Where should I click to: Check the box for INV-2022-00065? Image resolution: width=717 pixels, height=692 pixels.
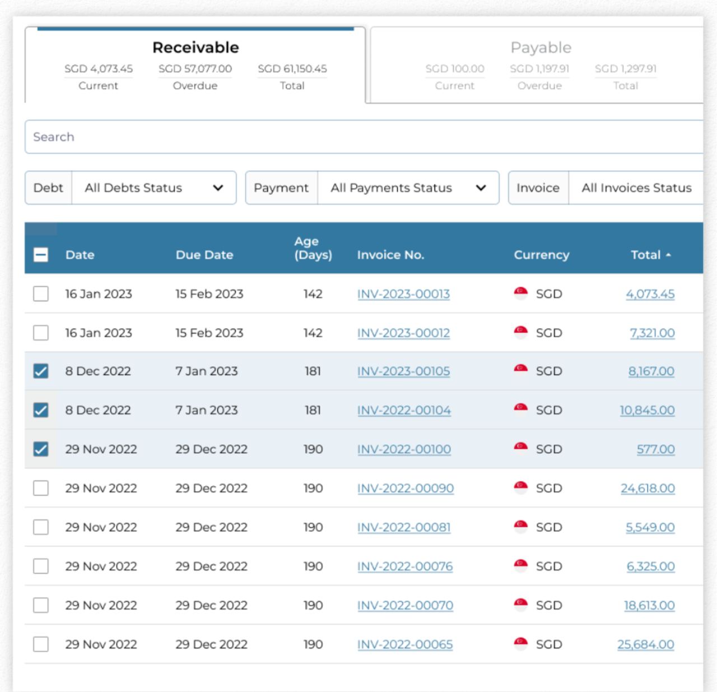pos(40,644)
